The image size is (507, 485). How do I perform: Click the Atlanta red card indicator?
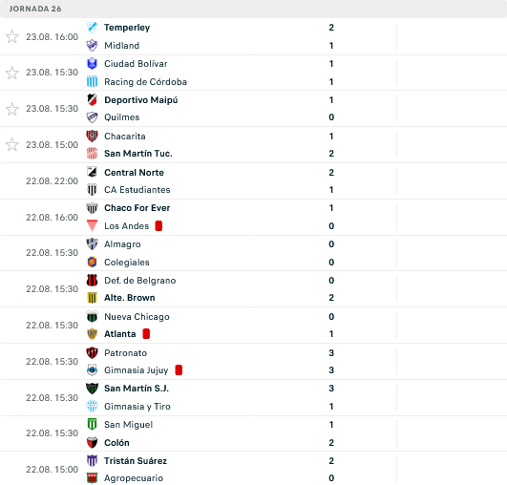[146, 334]
